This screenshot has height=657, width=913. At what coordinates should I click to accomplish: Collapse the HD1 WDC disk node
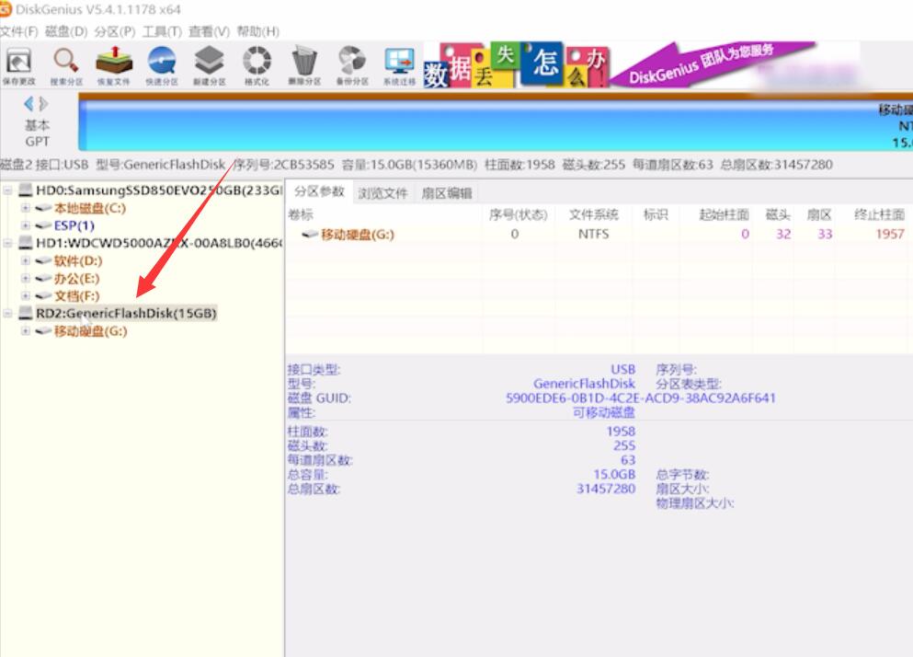(x=7, y=243)
